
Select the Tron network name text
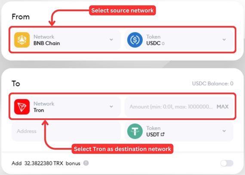coord(39,110)
